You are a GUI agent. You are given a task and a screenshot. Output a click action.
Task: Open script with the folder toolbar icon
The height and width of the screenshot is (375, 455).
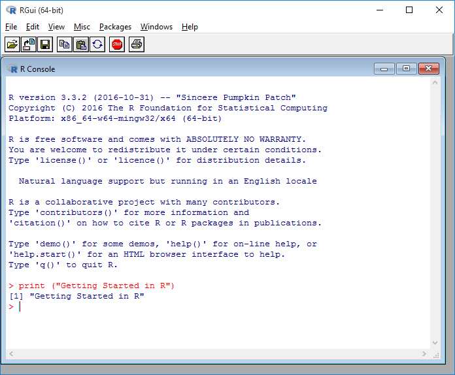click(x=12, y=44)
